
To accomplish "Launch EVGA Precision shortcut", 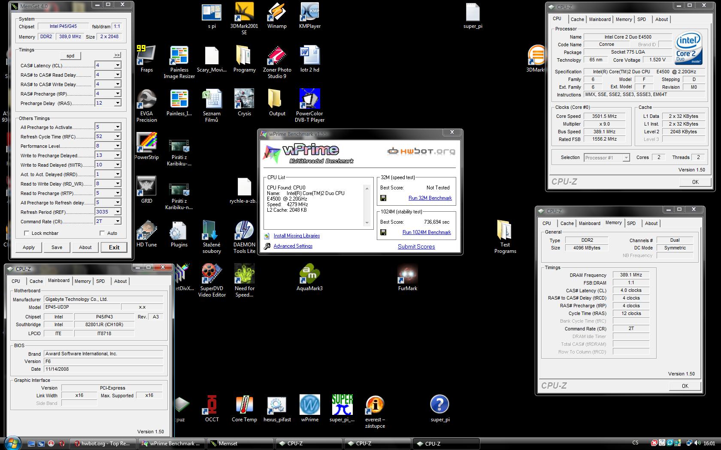I will pyautogui.click(x=146, y=106).
